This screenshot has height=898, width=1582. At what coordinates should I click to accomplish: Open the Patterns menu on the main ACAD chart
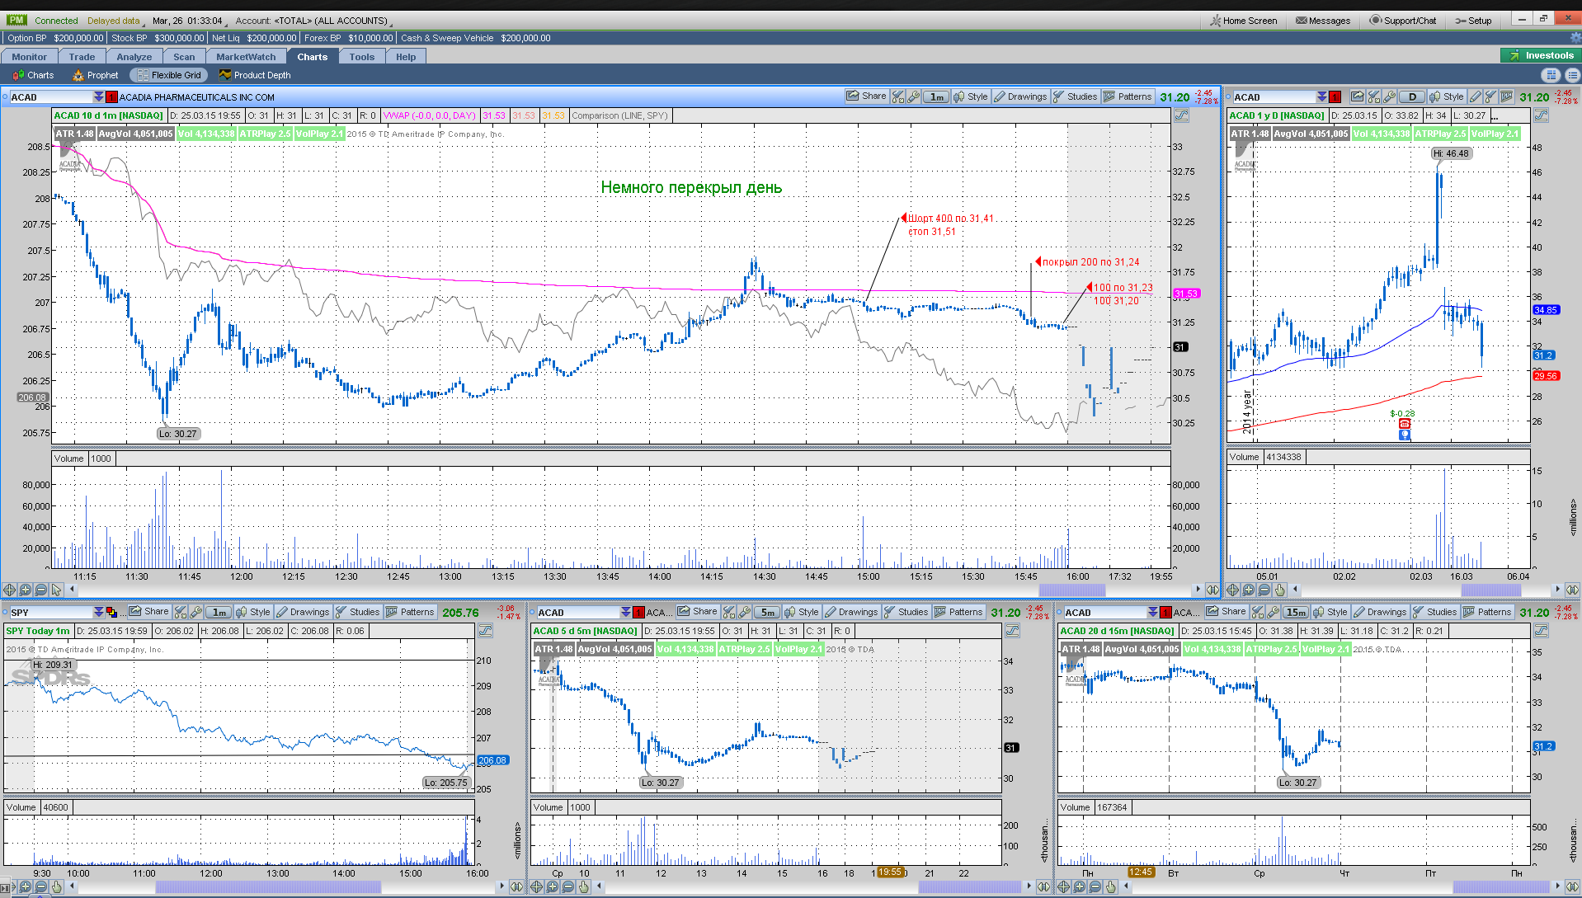click(x=1128, y=96)
